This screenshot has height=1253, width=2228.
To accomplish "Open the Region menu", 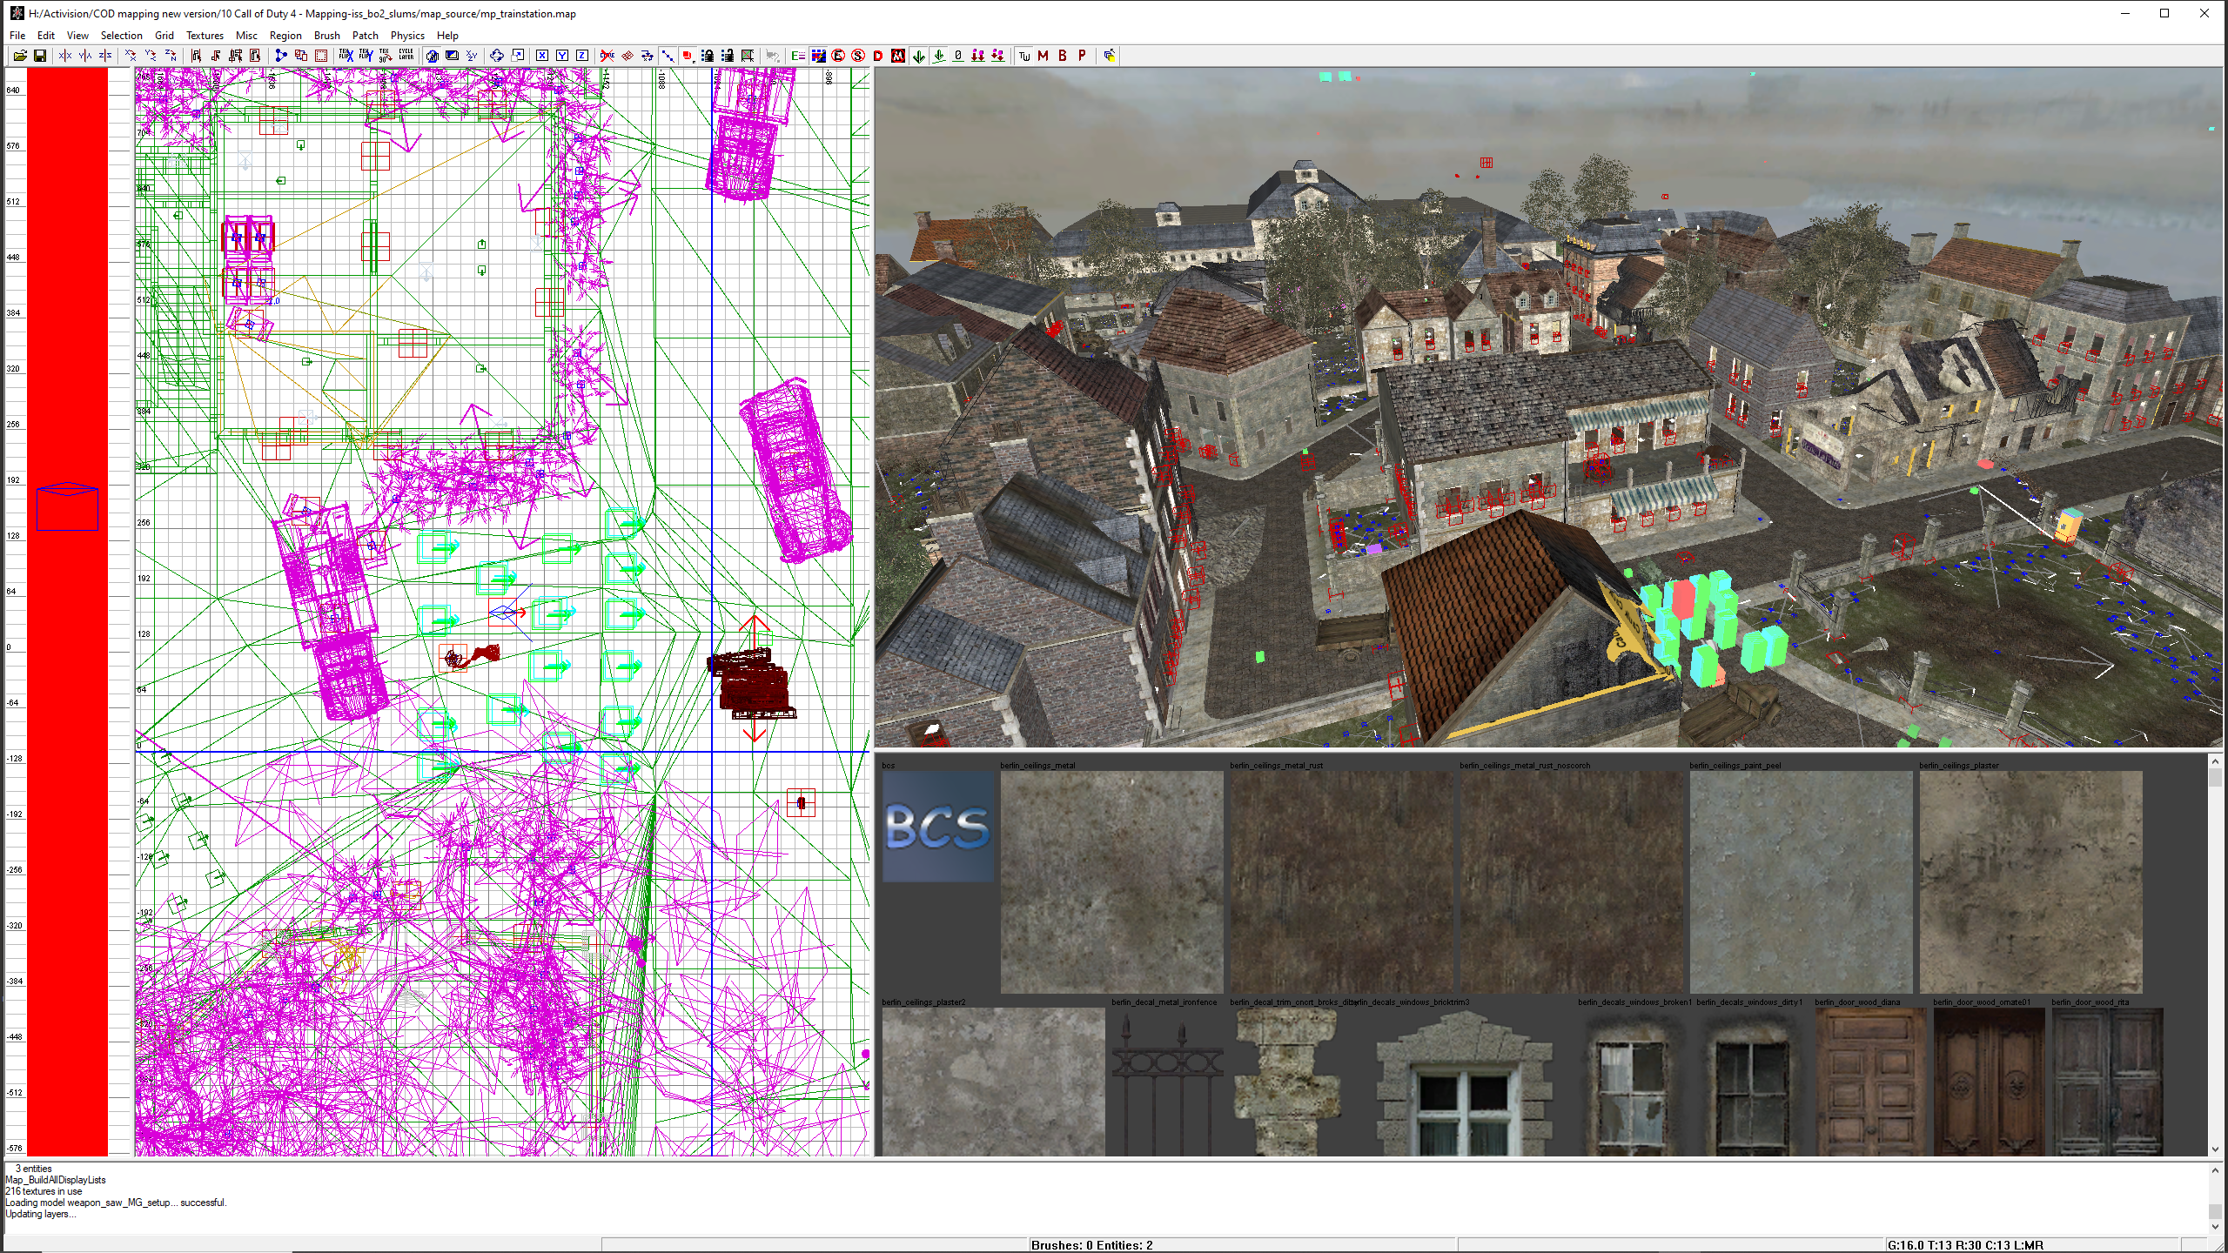I will tap(285, 36).
